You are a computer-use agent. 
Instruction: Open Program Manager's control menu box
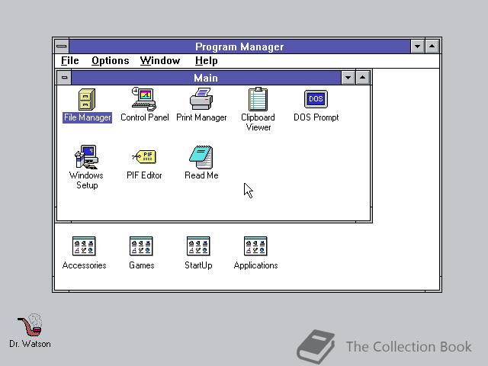tap(62, 47)
